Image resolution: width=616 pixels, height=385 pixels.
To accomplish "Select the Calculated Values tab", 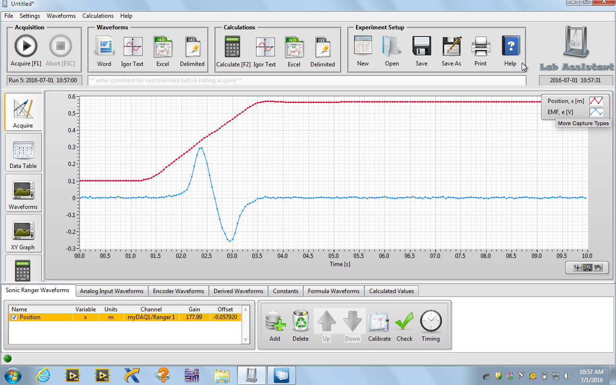I will 391,291.
